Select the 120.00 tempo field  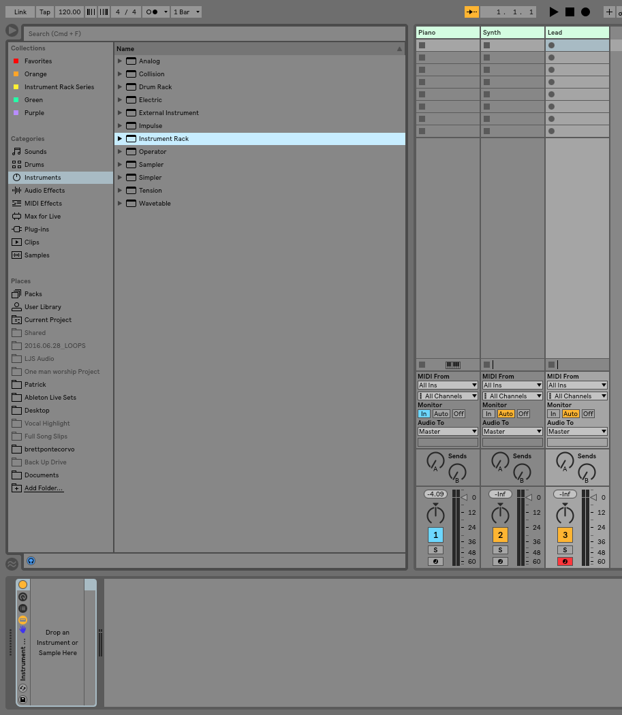tap(69, 12)
